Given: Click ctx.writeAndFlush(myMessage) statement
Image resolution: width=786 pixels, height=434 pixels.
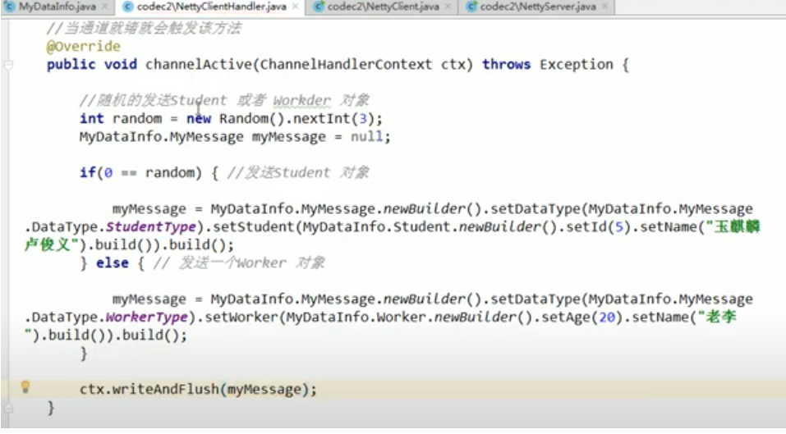Looking at the screenshot, I should (198, 389).
